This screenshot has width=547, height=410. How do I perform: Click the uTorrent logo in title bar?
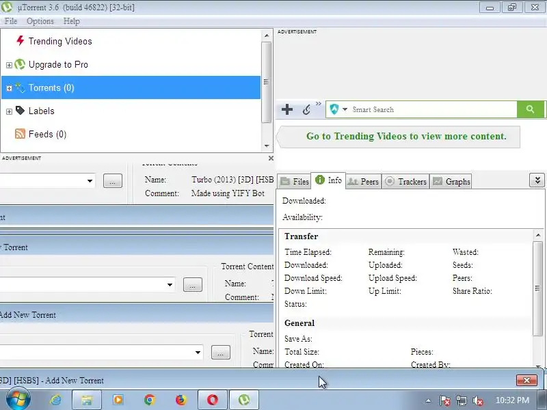pyautogui.click(x=7, y=7)
